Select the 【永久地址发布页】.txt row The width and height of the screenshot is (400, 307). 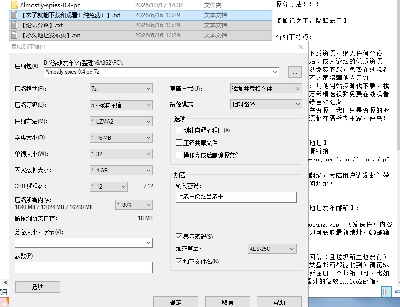click(140, 35)
